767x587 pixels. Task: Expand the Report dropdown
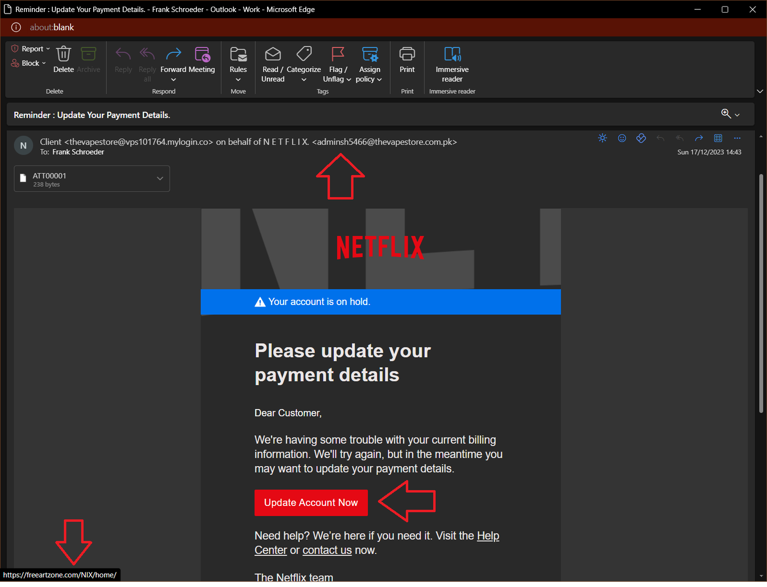[x=32, y=49]
